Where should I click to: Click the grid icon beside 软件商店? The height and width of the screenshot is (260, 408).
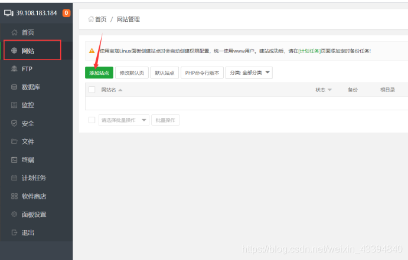14,196
